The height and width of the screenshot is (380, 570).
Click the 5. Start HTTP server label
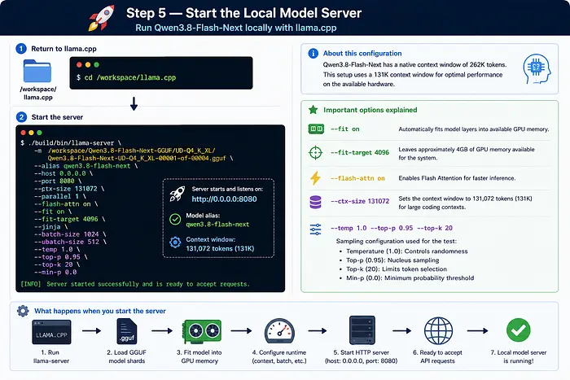pyautogui.click(x=361, y=356)
